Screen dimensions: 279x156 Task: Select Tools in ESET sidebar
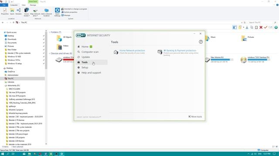coord(92,62)
